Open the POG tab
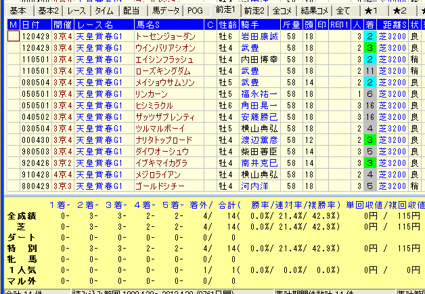This screenshot has width=425, height=294. coord(195,11)
